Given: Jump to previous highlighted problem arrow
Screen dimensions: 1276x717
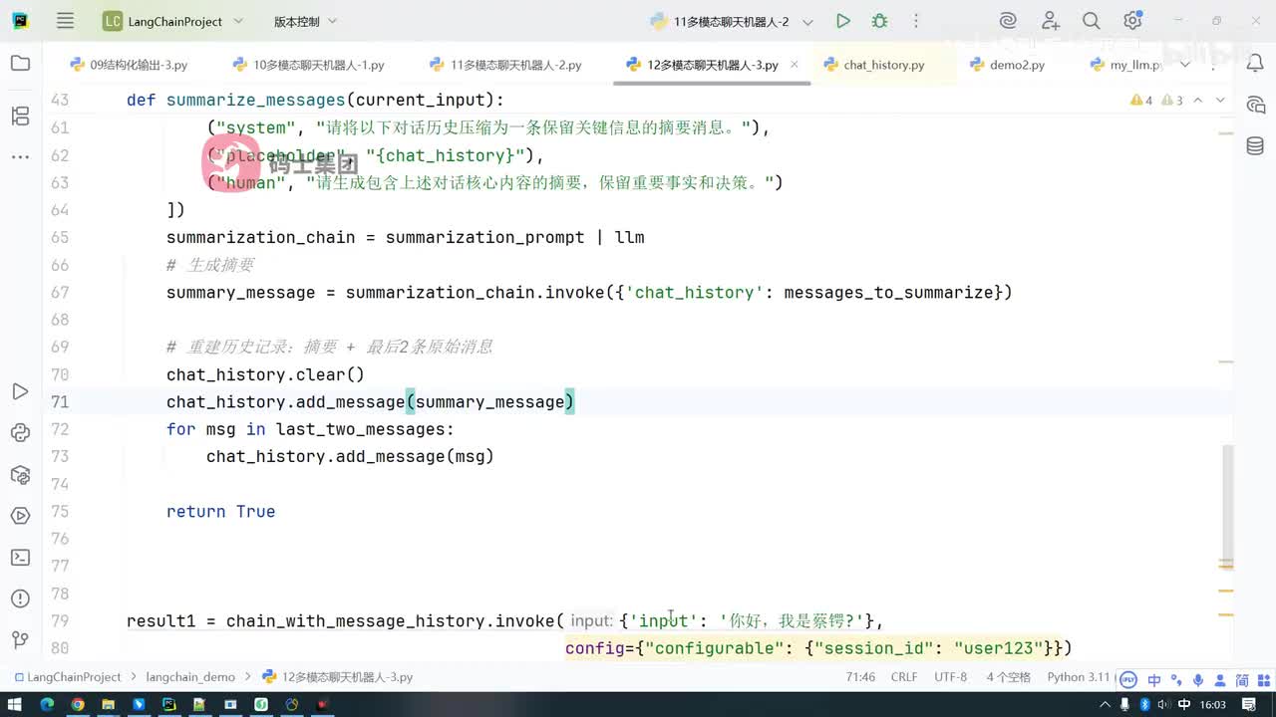Looking at the screenshot, I should [x=1198, y=100].
